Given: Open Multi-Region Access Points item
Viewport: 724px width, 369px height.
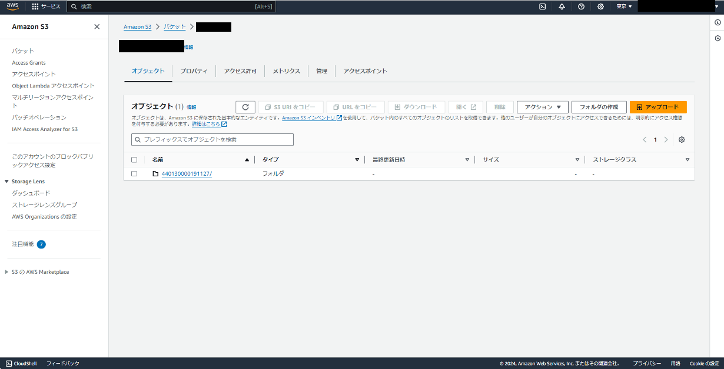Looking at the screenshot, I should pyautogui.click(x=53, y=101).
